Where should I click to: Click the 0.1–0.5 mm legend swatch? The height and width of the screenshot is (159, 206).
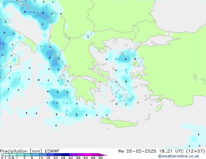pos(6,155)
